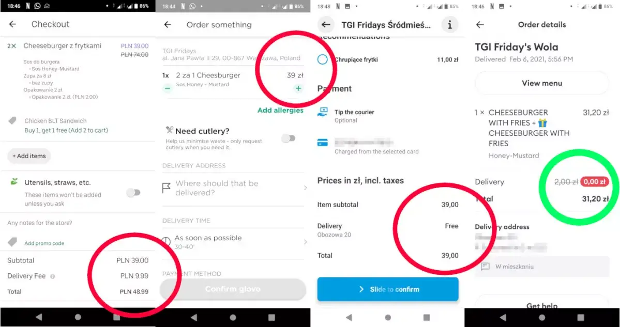The height and width of the screenshot is (327, 620).
Task: Select Chrupiące frytki radio option
Action: point(323,59)
